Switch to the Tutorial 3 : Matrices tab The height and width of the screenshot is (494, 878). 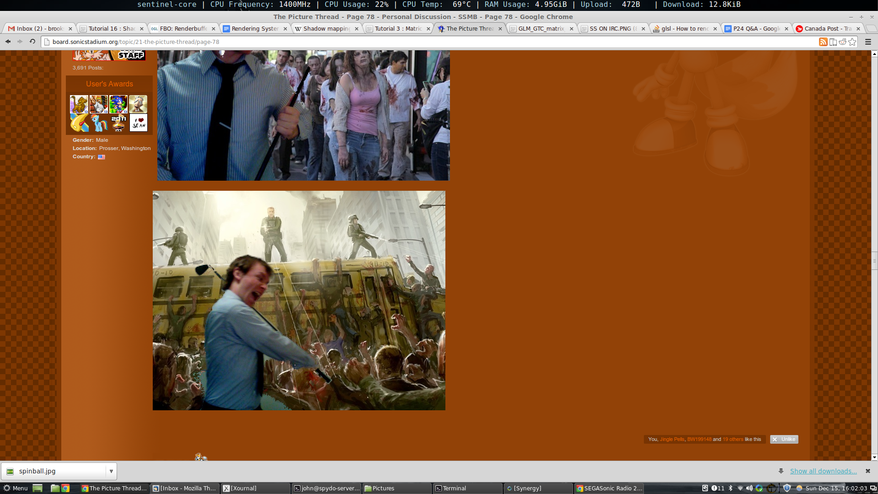point(398,28)
